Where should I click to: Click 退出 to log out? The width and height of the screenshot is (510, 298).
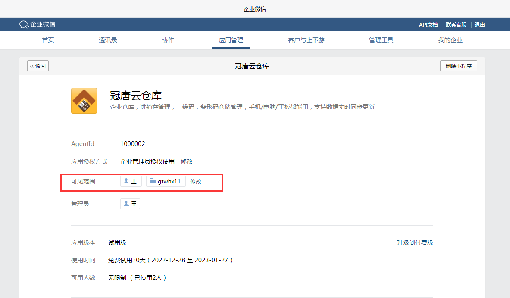(479, 25)
